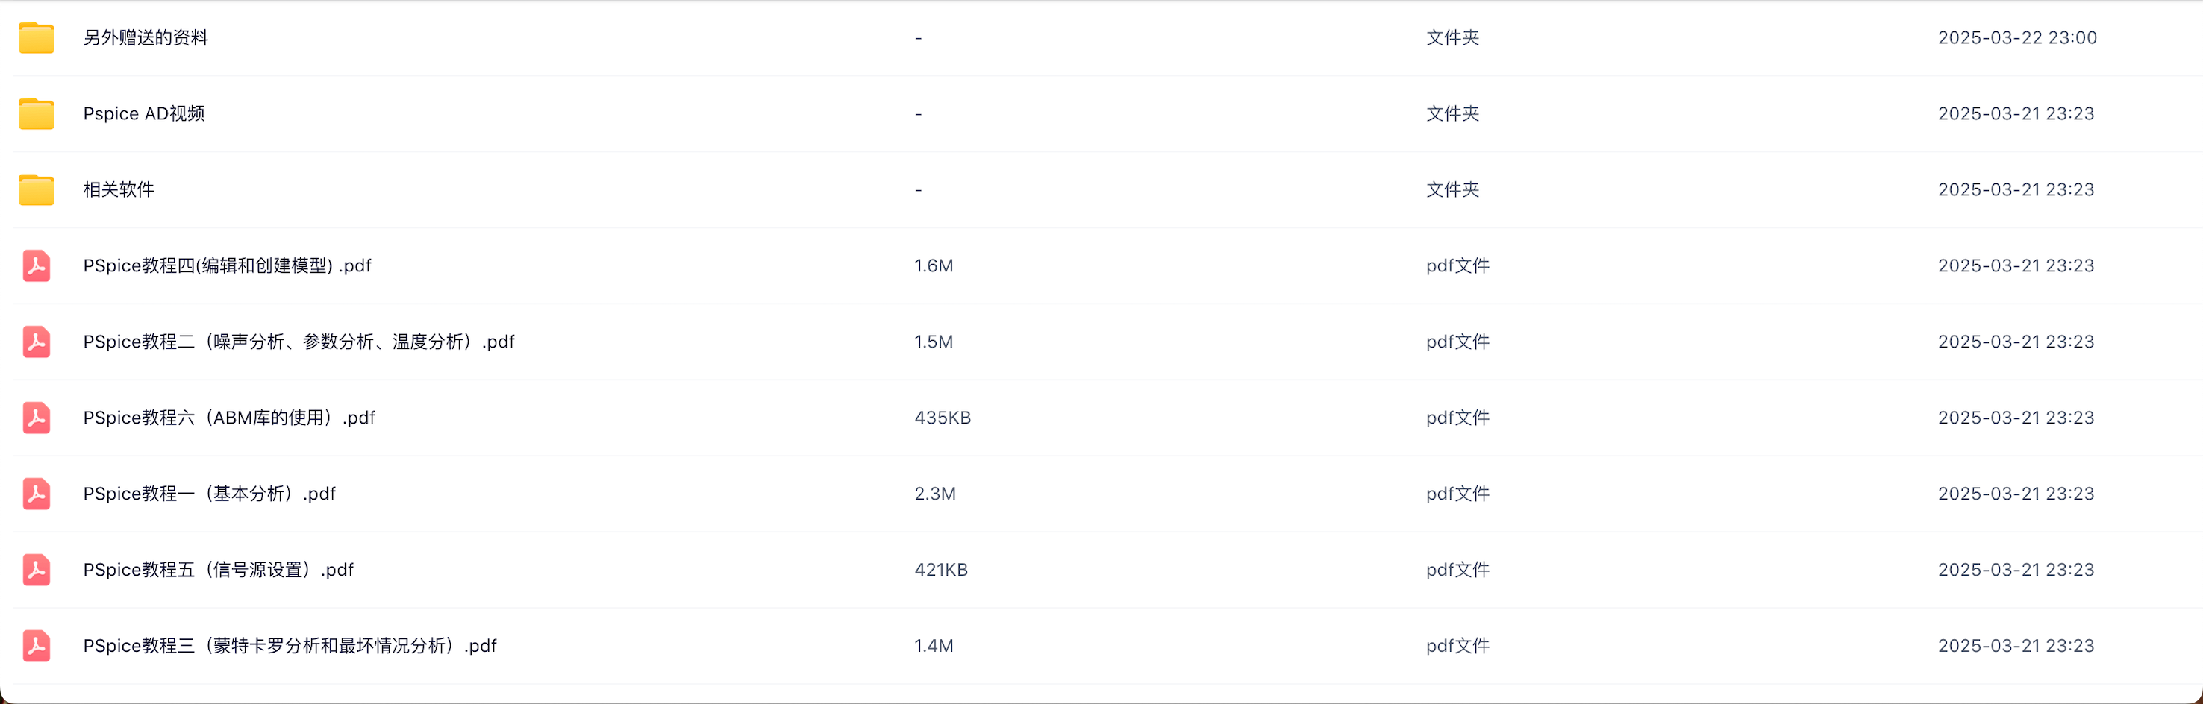Open the 相关软件 folder name

(x=119, y=189)
